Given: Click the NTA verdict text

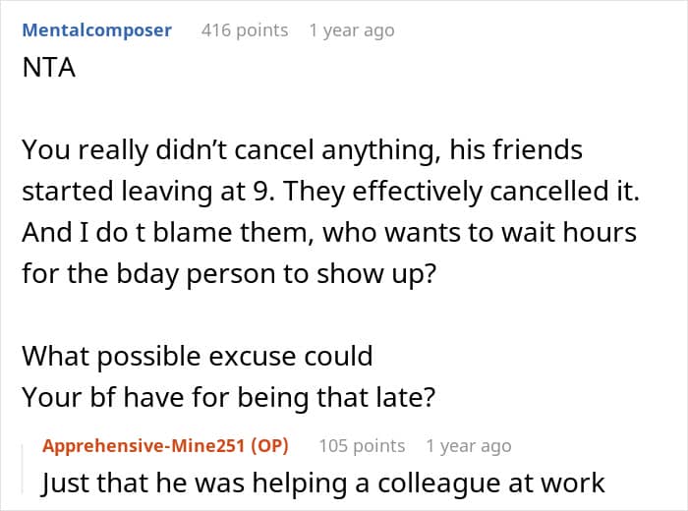Looking at the screenshot, I should click(48, 71).
